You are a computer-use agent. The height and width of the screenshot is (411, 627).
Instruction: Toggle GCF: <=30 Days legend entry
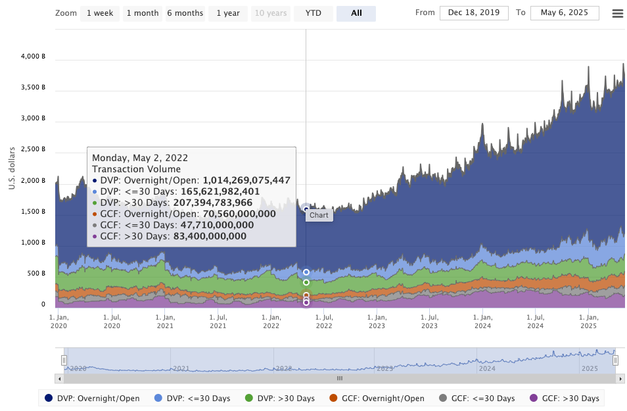click(x=476, y=398)
